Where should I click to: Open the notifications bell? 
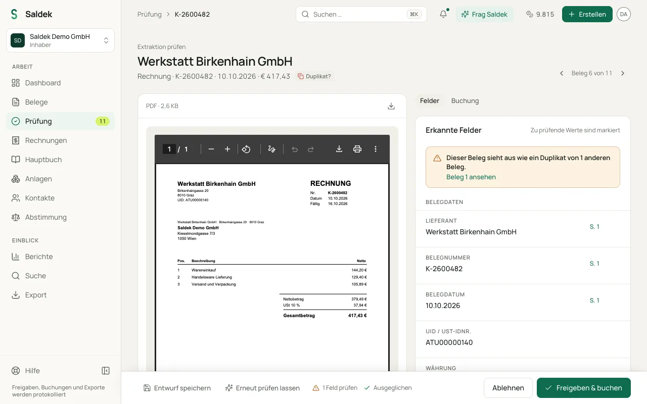(x=443, y=14)
